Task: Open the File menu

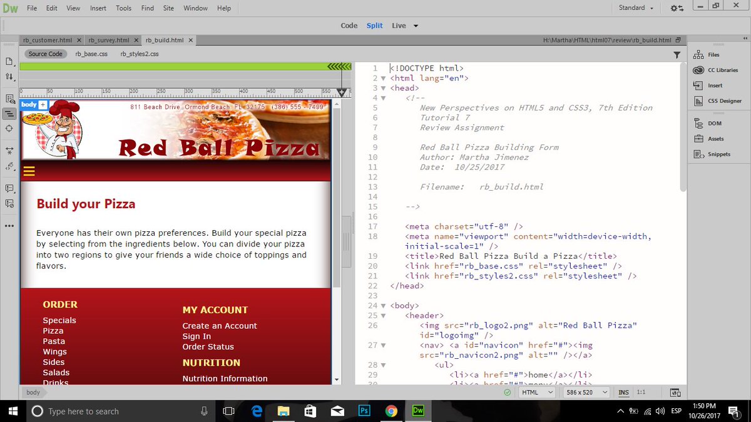Action: point(32,8)
